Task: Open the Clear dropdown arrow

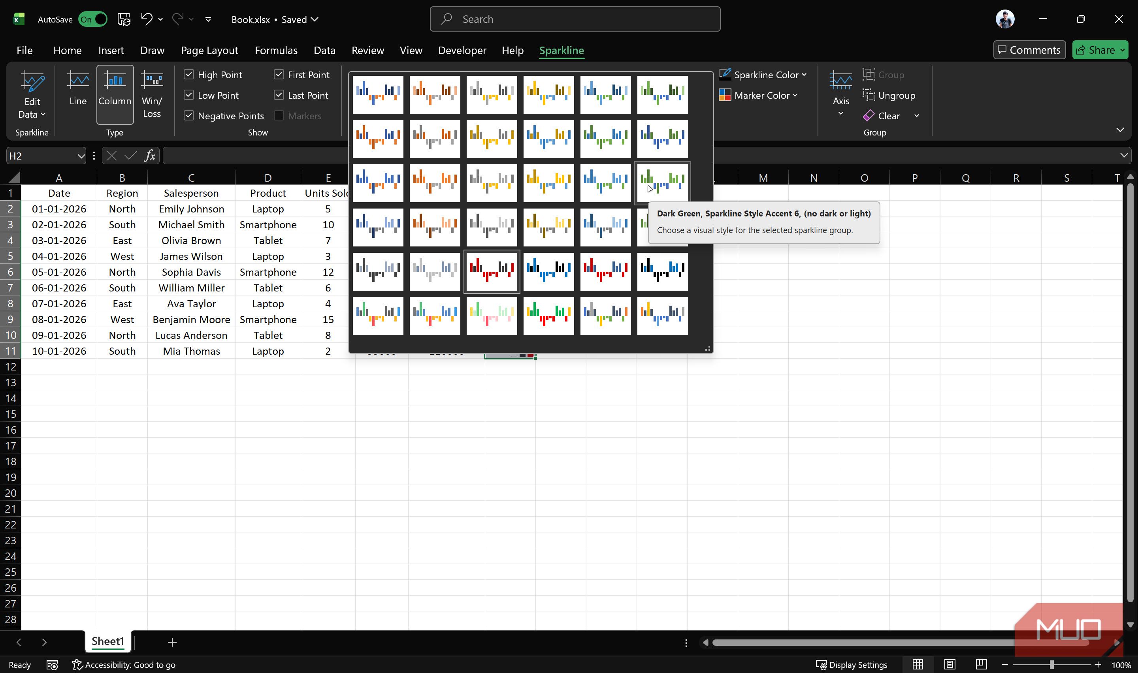Action: 917,116
